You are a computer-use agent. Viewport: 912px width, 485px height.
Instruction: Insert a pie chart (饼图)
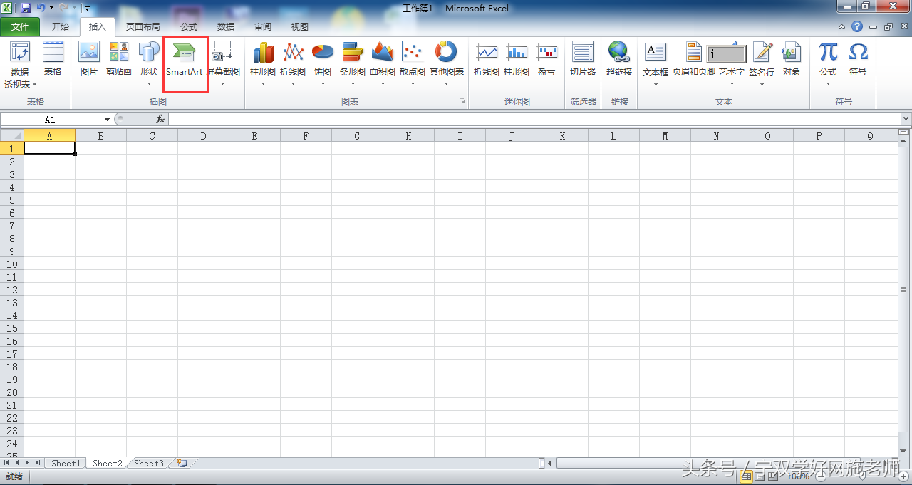click(x=323, y=63)
